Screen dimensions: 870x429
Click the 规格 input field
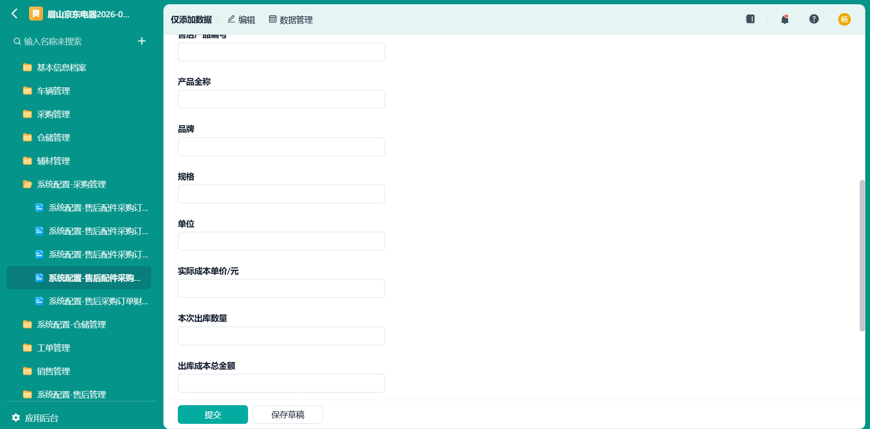(281, 194)
